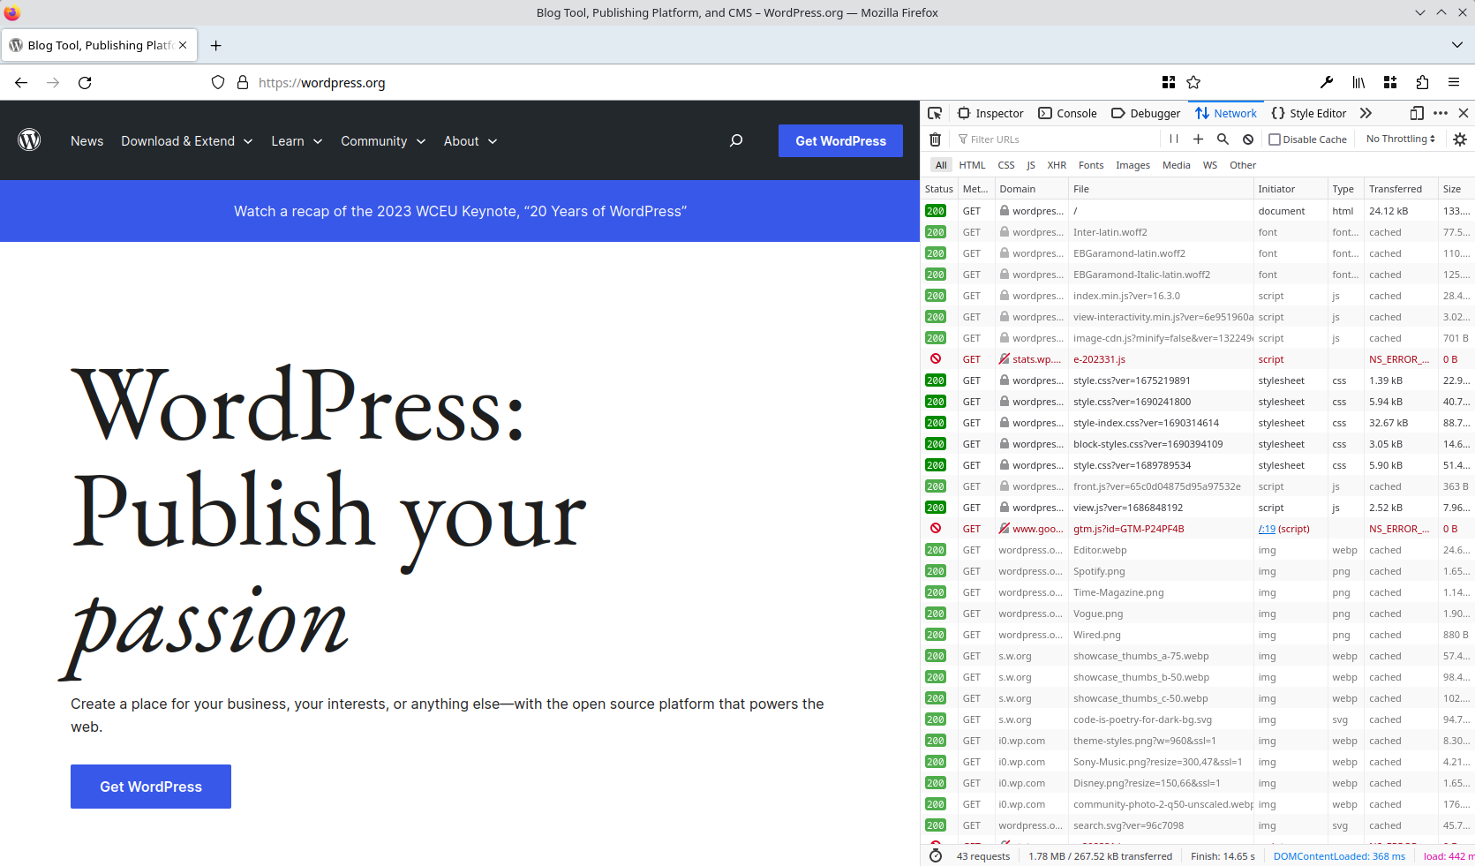1475x866 pixels.
Task: Open the site search magnifier icon
Action: [736, 140]
